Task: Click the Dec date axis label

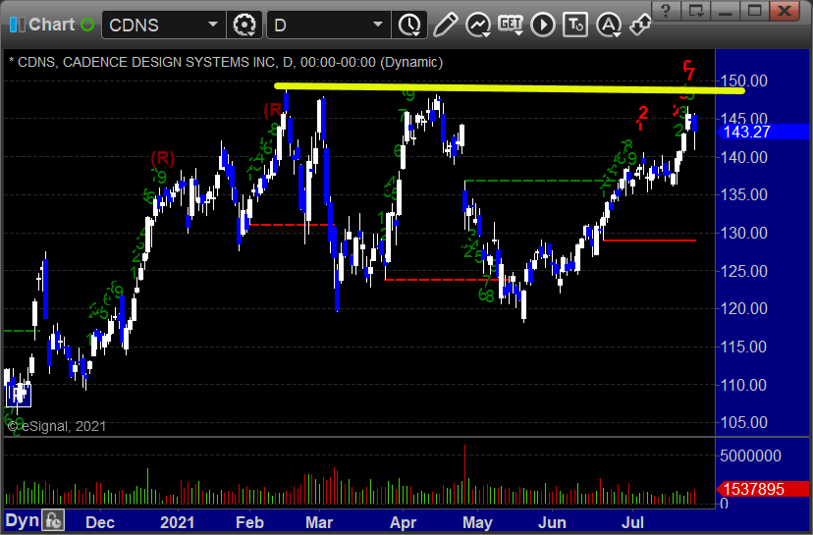Action: (x=100, y=522)
